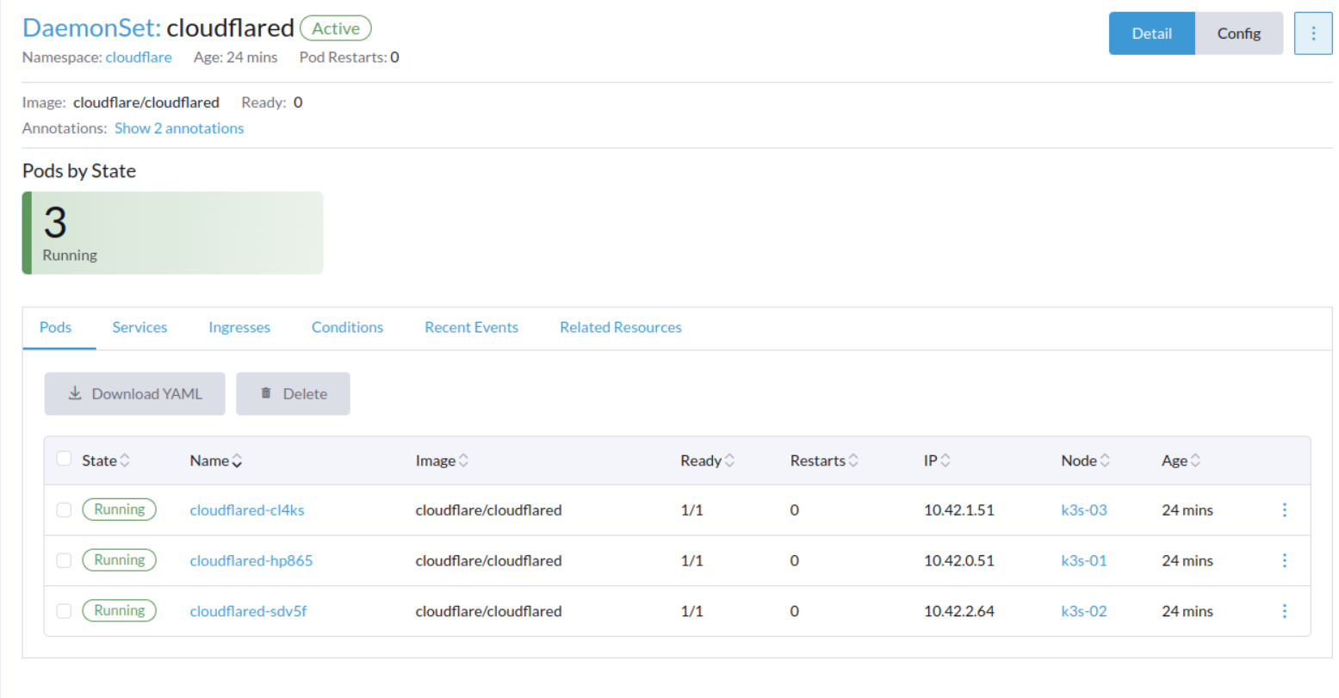Open the DaemonSet three-dot actions menu
Screen dimensions: 1339x698
coord(1312,34)
